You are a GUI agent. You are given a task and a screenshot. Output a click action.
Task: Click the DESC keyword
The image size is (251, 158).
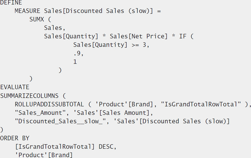click(x=106, y=147)
